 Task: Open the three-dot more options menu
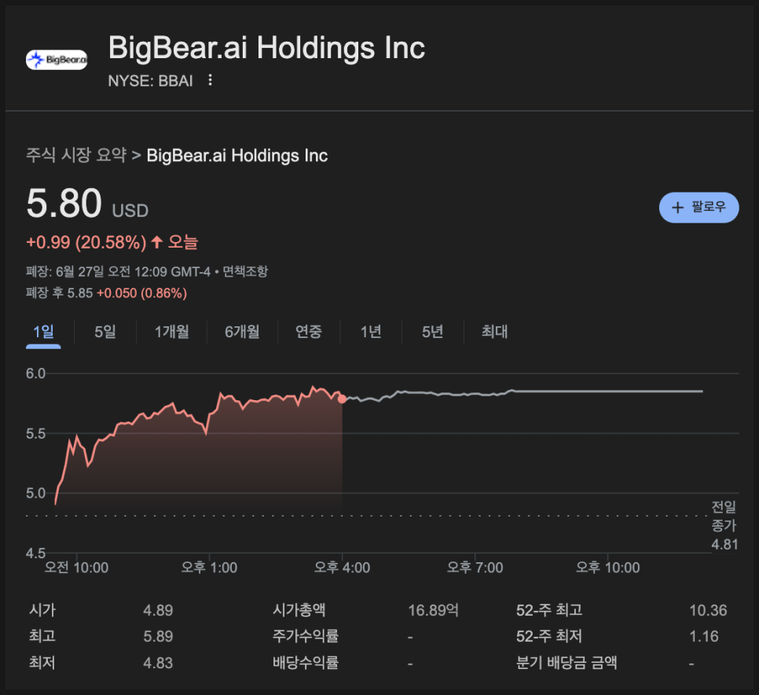(210, 80)
